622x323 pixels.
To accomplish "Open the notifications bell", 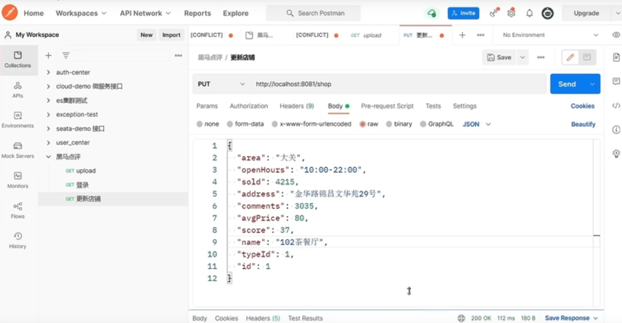I will [x=530, y=13].
